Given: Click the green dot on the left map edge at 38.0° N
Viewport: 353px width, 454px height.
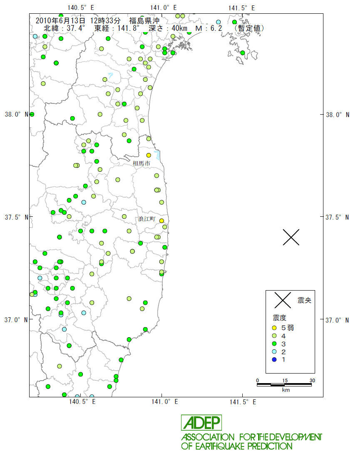Looking at the screenshot, I should coord(32,114).
